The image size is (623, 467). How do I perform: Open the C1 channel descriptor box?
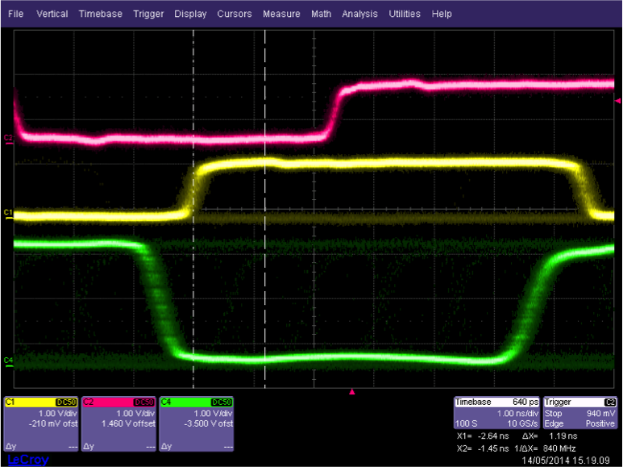(40, 423)
